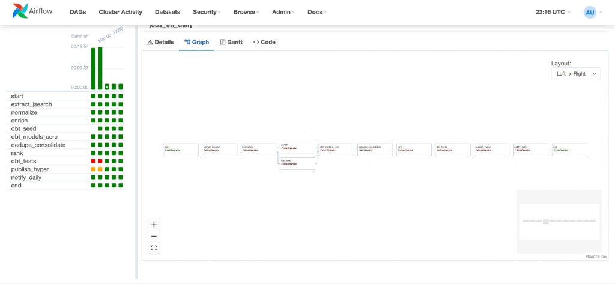This screenshot has height=284, width=615.
Task: Click the dbt_seed task row label in grid
Action: click(23, 128)
